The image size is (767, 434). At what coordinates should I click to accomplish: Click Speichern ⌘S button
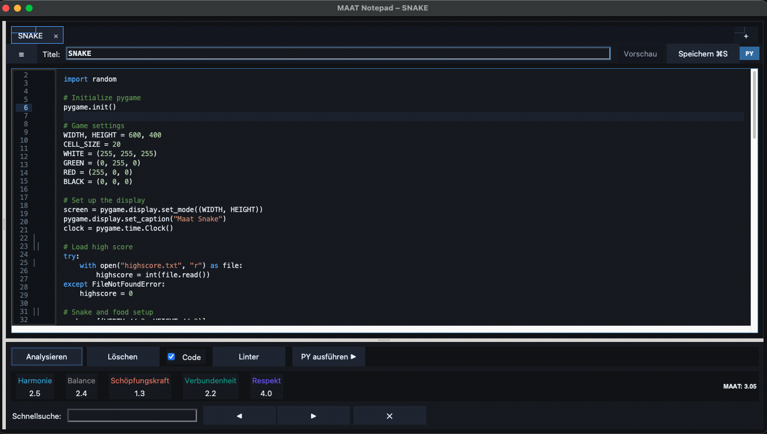click(703, 54)
